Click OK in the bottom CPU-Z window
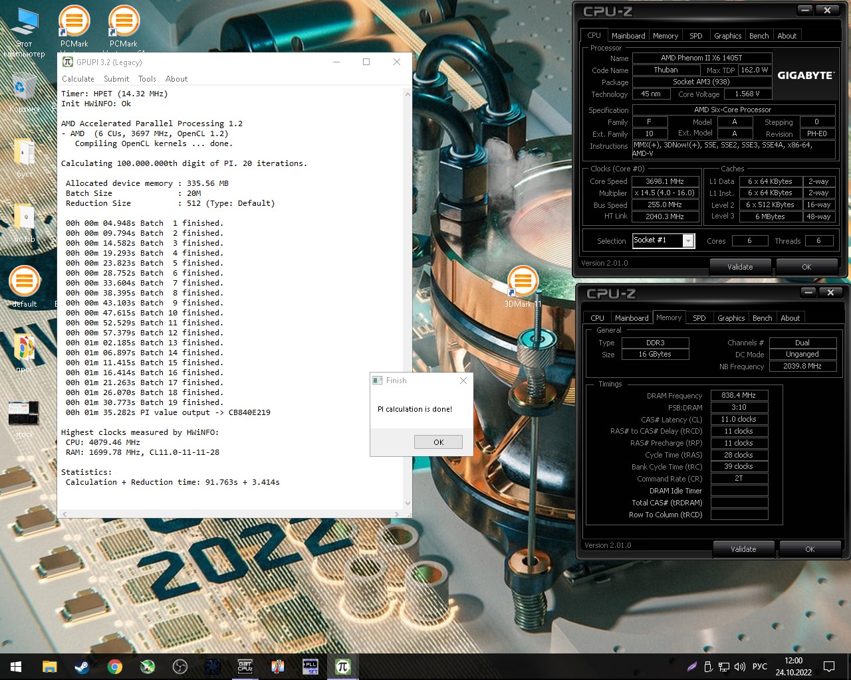 pyautogui.click(x=810, y=549)
